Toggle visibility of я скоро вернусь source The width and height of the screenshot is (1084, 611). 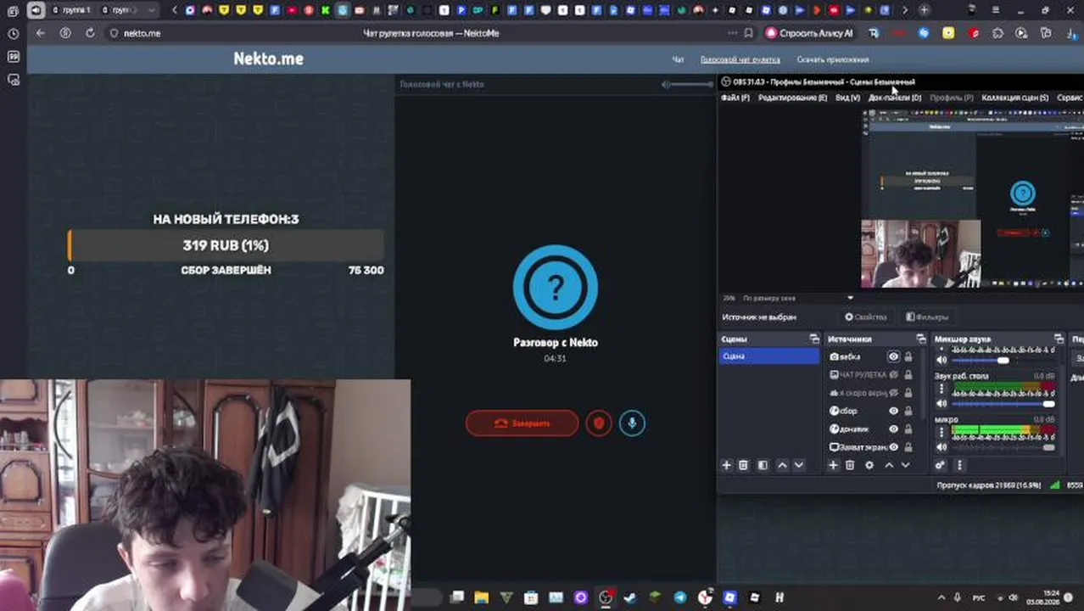(893, 393)
